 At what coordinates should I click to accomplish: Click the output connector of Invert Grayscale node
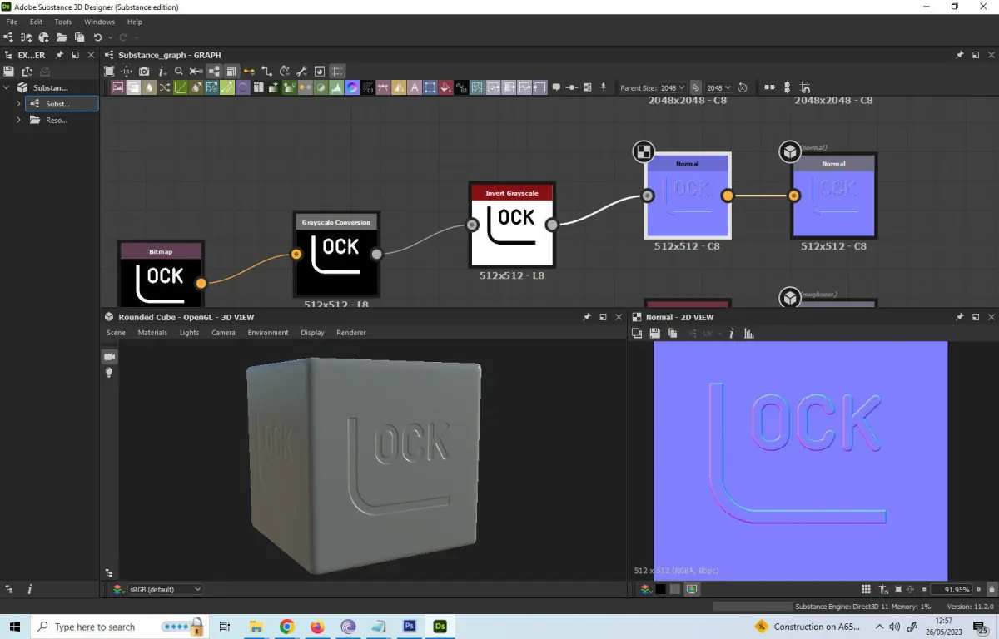tap(551, 225)
